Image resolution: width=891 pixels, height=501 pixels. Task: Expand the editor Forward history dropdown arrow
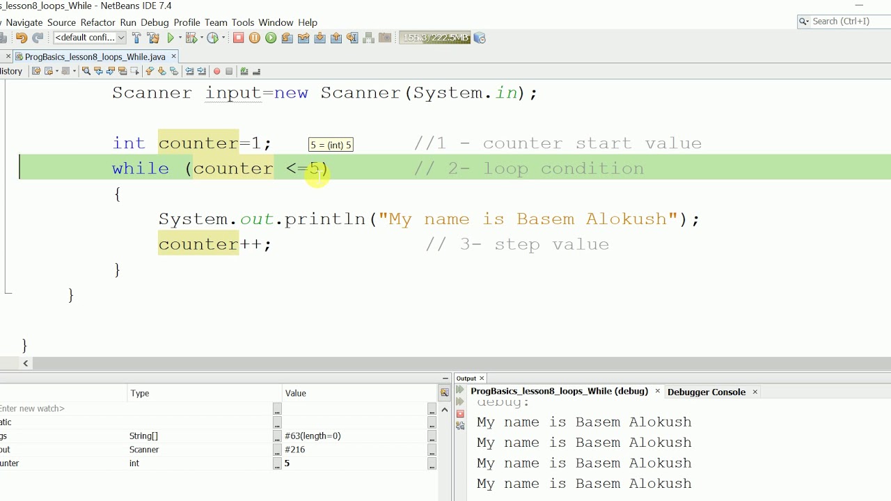(x=74, y=71)
